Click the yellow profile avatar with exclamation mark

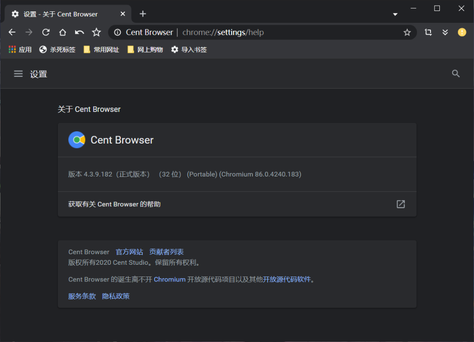coord(461,32)
